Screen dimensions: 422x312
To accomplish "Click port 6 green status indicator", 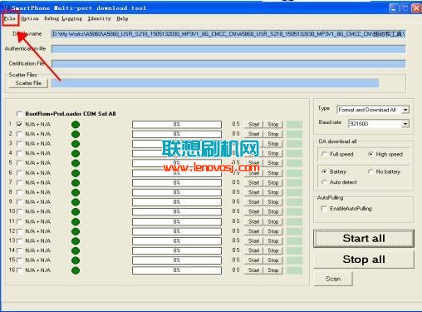I will 76,173.
